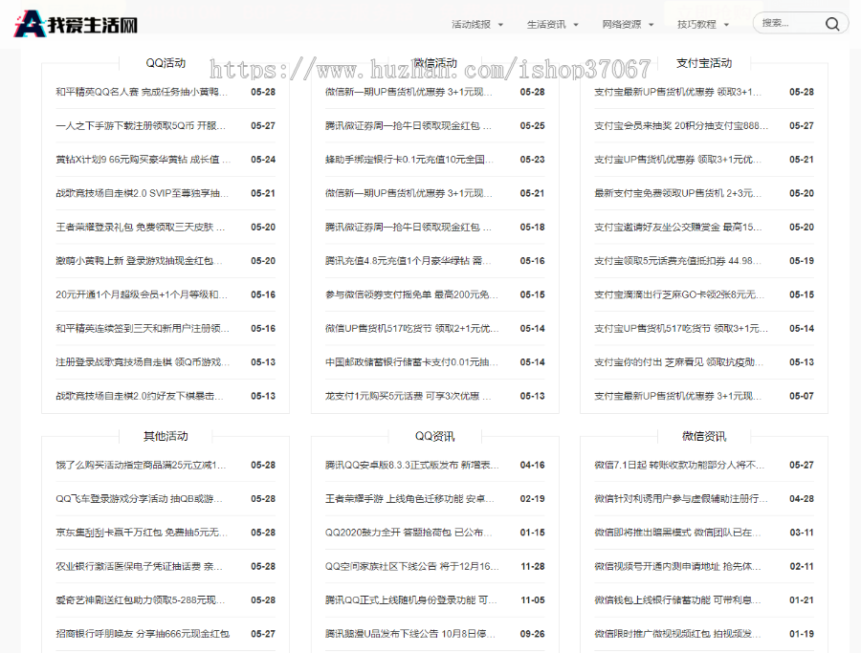861x653 pixels.
Task: Open the 生活资讯 menu
Action: tap(546, 24)
